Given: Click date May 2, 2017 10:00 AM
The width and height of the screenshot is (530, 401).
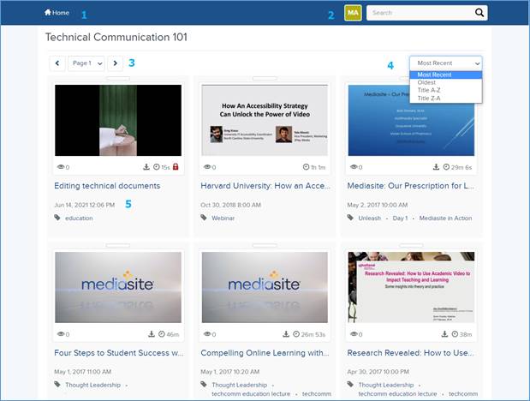Looking at the screenshot, I should (378, 205).
